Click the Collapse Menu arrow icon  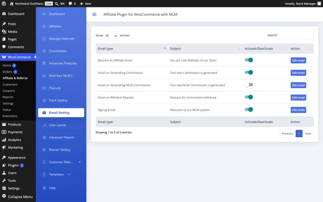4,196
